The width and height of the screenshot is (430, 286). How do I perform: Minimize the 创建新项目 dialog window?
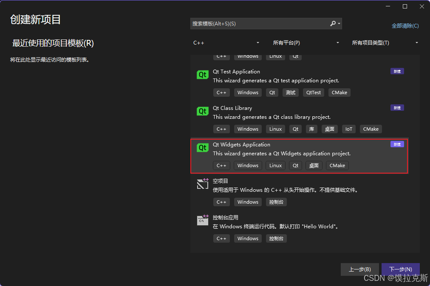pos(388,6)
